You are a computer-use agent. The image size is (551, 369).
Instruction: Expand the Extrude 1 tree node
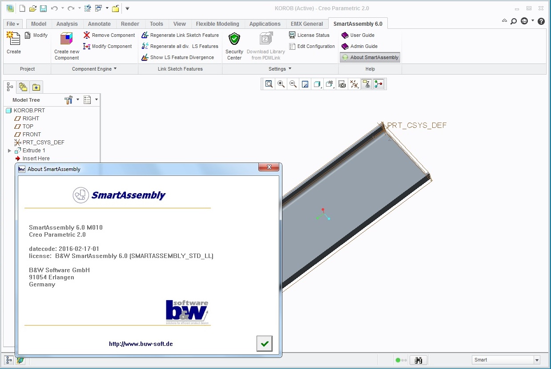[x=9, y=151]
